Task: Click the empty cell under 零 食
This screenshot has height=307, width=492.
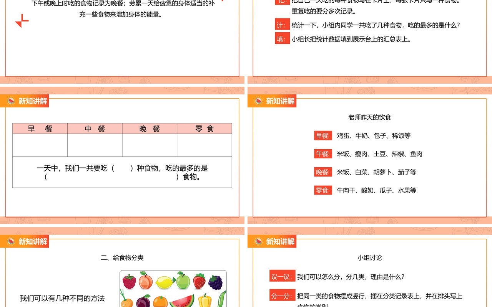Action: point(204,145)
